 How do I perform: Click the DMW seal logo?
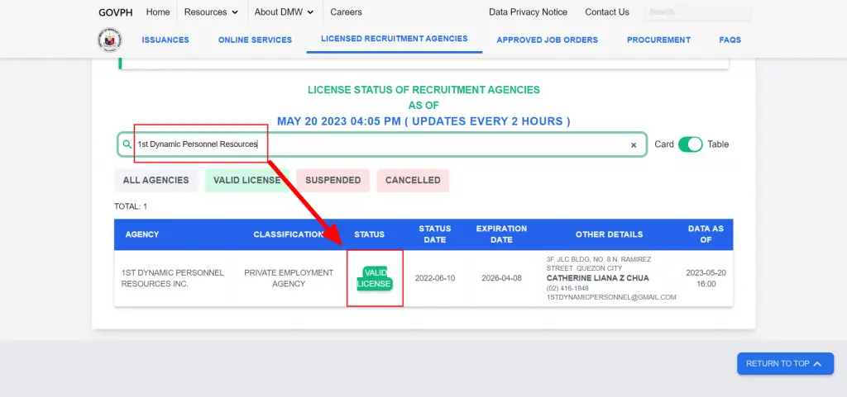pyautogui.click(x=110, y=40)
